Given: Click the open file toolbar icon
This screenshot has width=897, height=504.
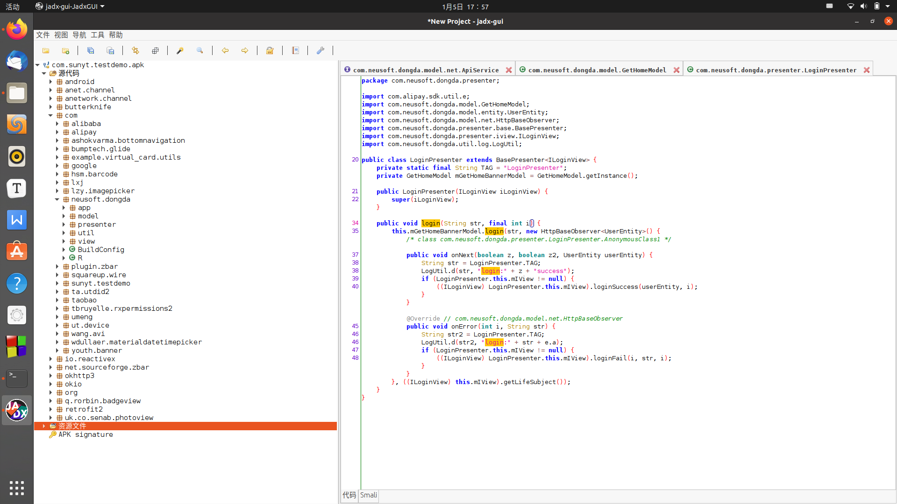Looking at the screenshot, I should [x=46, y=50].
